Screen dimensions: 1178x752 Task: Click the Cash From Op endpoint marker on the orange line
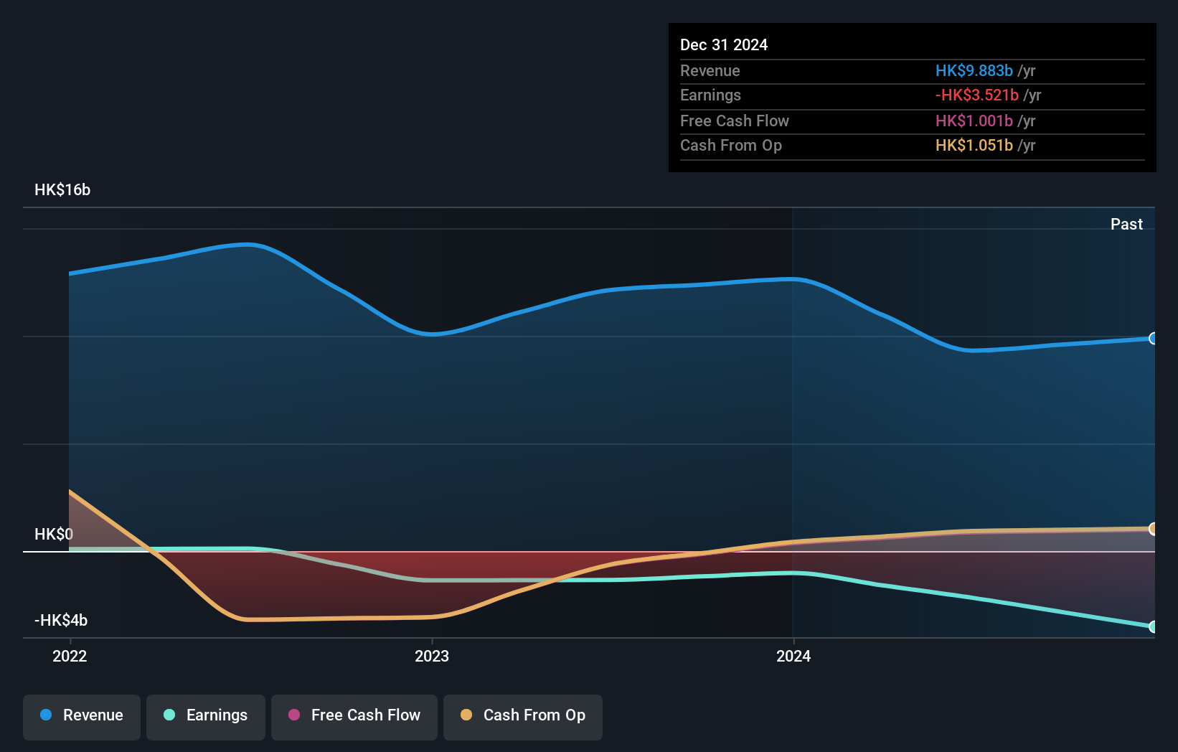click(1153, 529)
